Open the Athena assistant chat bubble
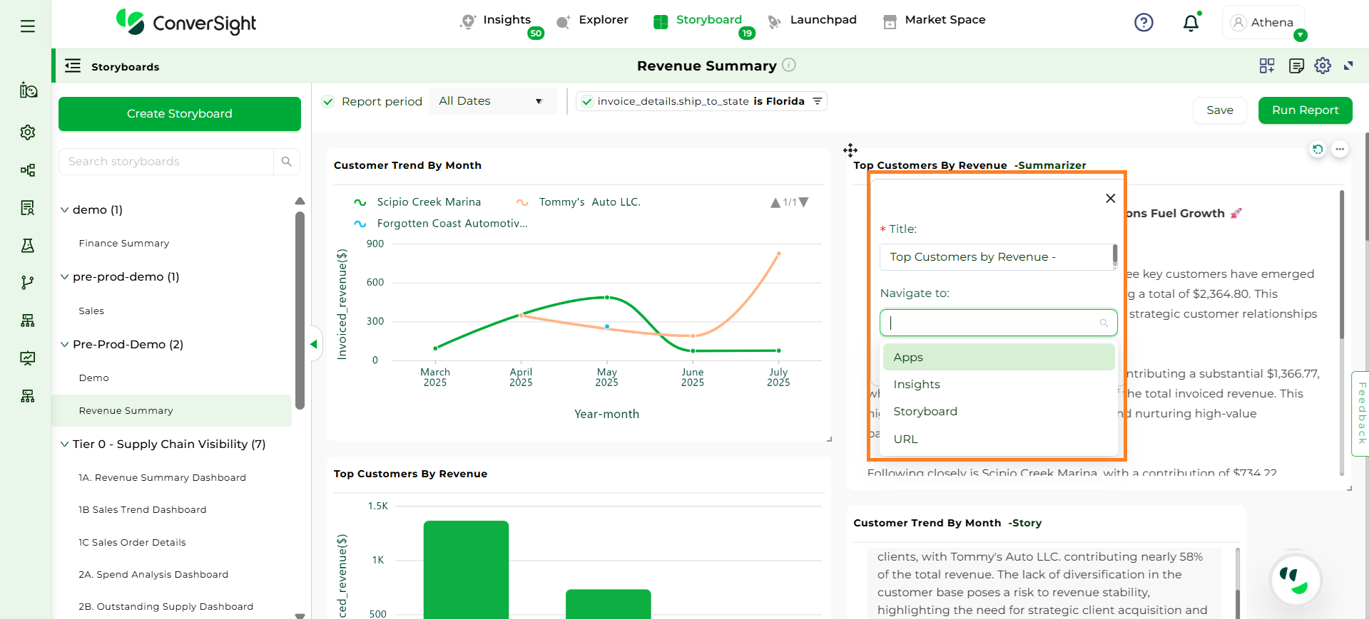The width and height of the screenshot is (1369, 619). (1296, 581)
